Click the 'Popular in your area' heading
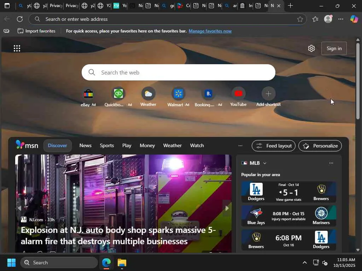362x271 pixels. pyautogui.click(x=261, y=175)
